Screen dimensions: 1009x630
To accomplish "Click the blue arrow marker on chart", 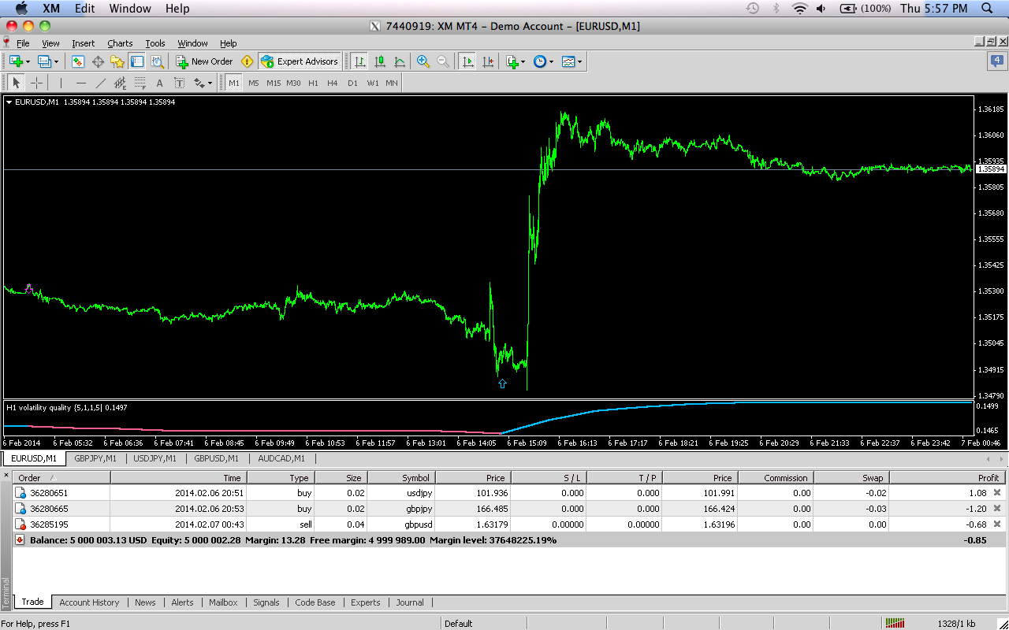I will (x=502, y=384).
